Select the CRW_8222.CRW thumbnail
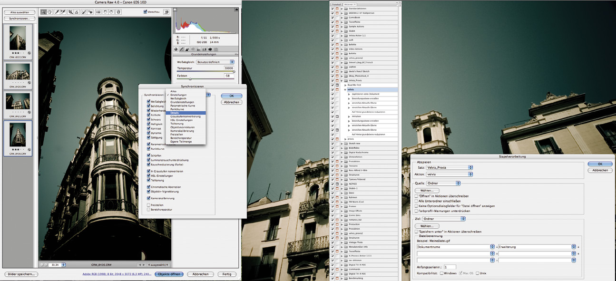Screen dimensions: 616x281 point(17,37)
